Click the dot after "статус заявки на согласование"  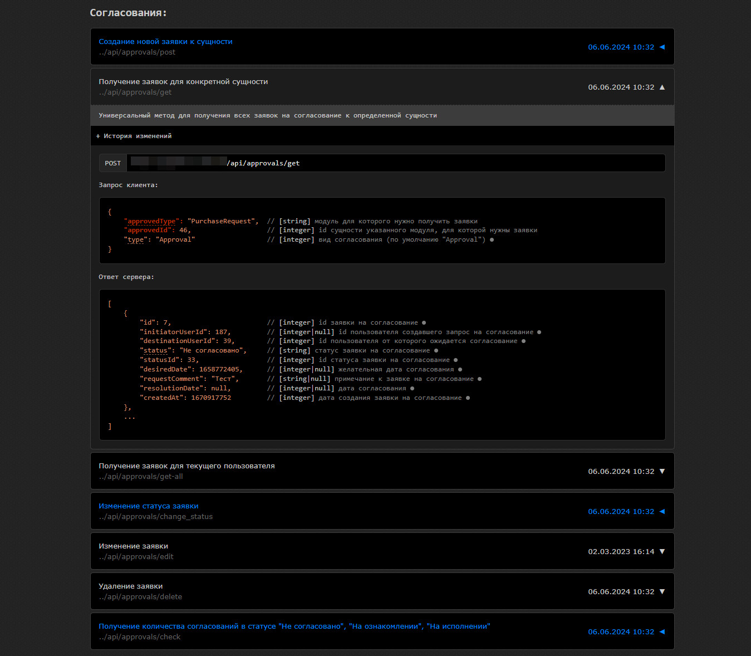(436, 351)
